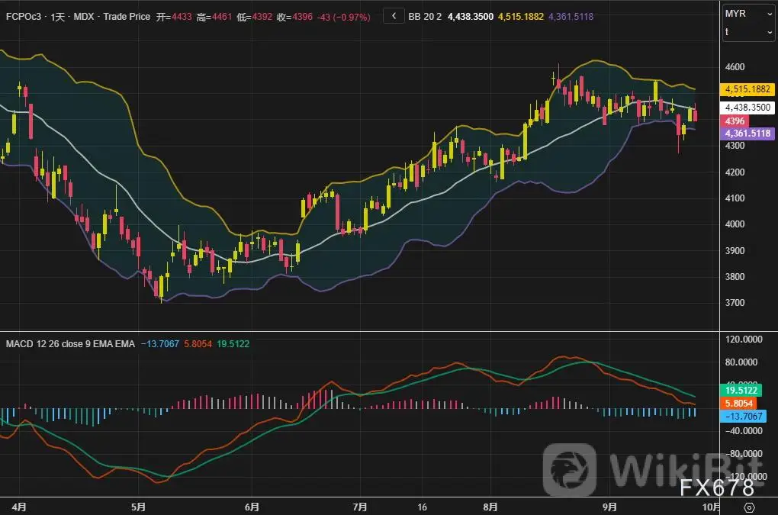
Task: Click the 120.0000 MACD axis level
Action: pyautogui.click(x=744, y=340)
